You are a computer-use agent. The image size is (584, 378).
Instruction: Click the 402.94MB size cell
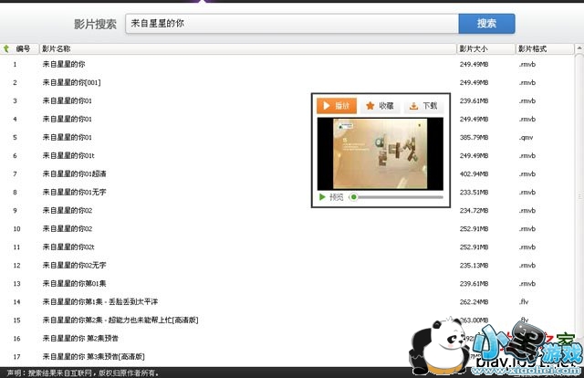(x=474, y=173)
